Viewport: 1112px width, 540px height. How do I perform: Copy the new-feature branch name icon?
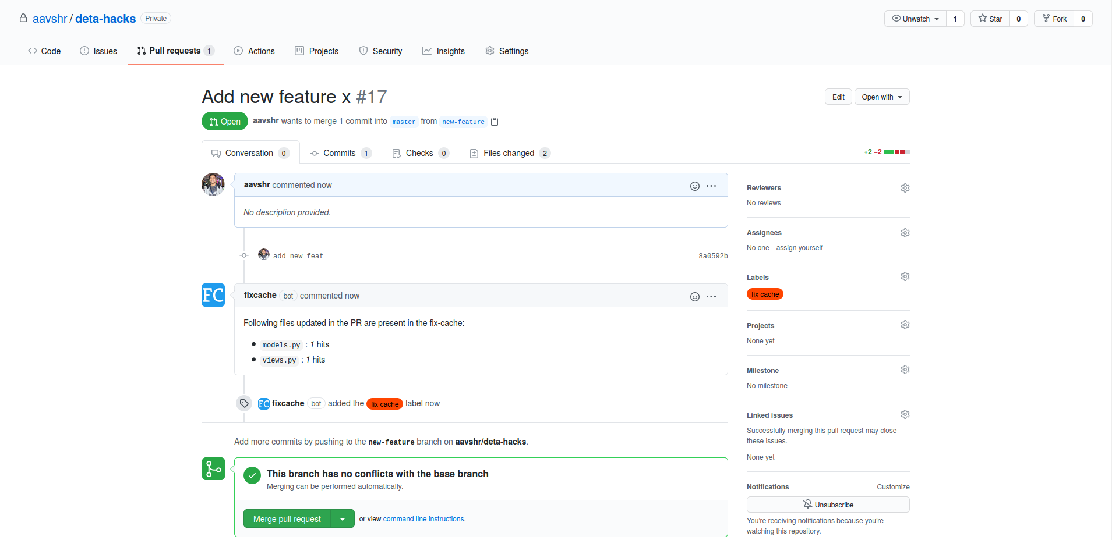pyautogui.click(x=495, y=122)
